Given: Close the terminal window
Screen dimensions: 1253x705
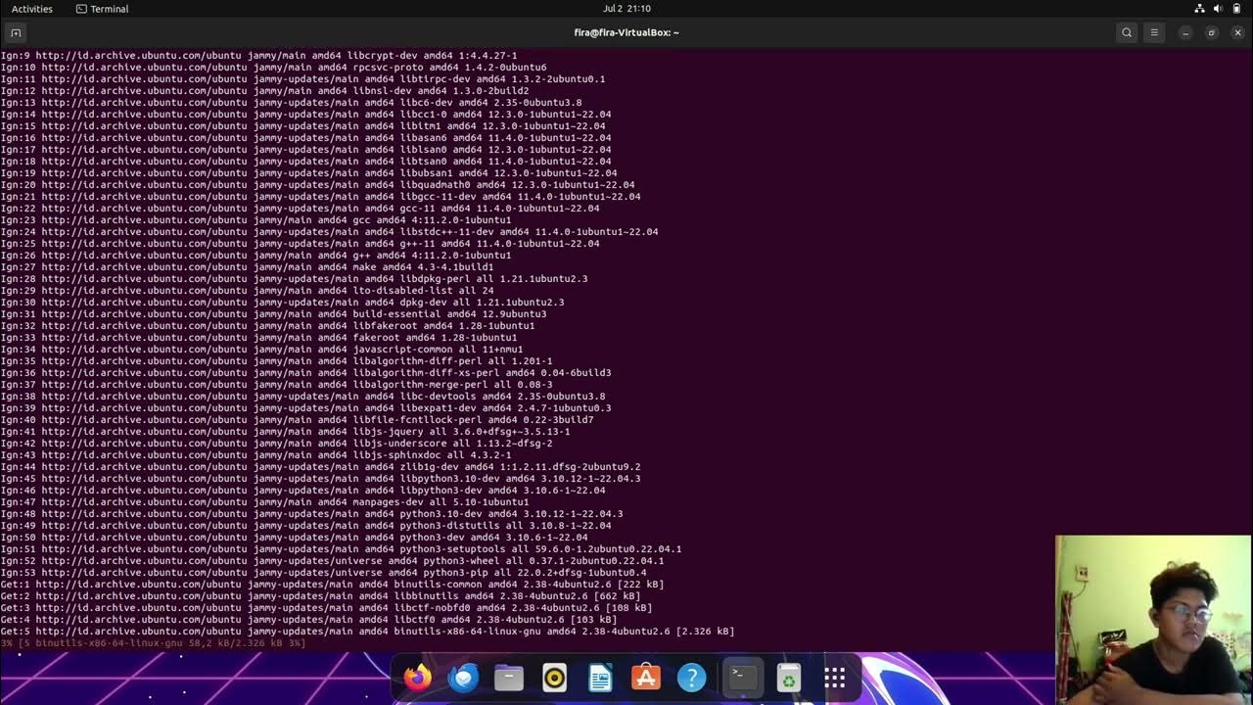Looking at the screenshot, I should 1237,32.
